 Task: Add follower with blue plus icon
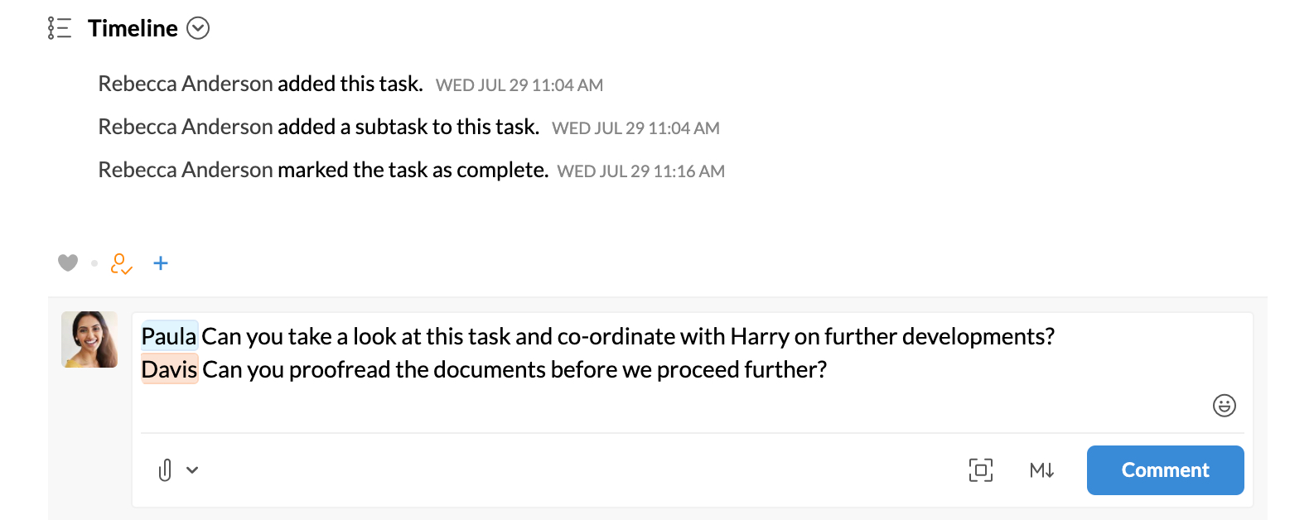pyautogui.click(x=161, y=263)
